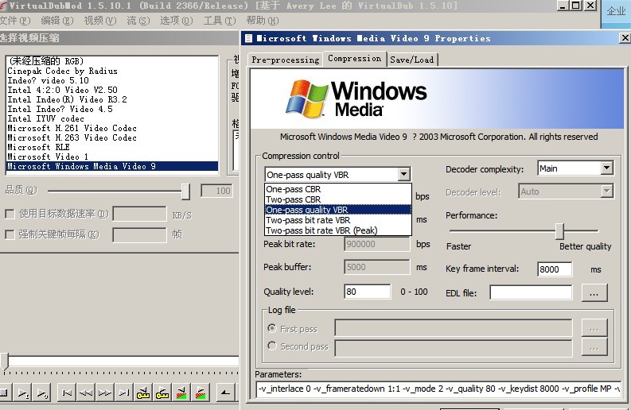Viewport: 631px width, 410px height.
Task: Select Intel Indeo(R) Video R3.2
Action: point(112,99)
